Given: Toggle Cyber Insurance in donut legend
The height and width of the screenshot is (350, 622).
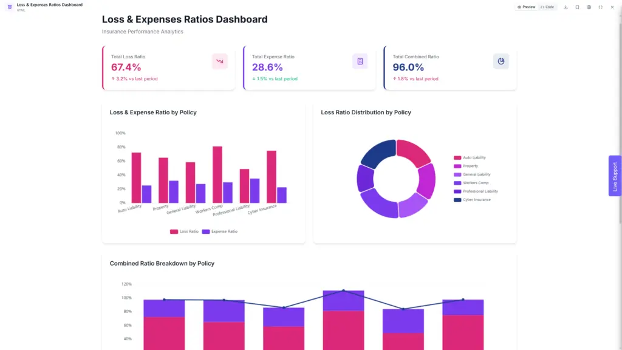Looking at the screenshot, I should (472, 199).
